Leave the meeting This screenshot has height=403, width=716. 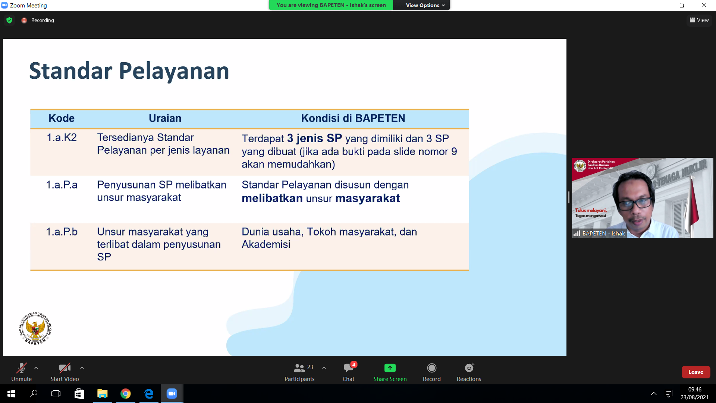(696, 372)
